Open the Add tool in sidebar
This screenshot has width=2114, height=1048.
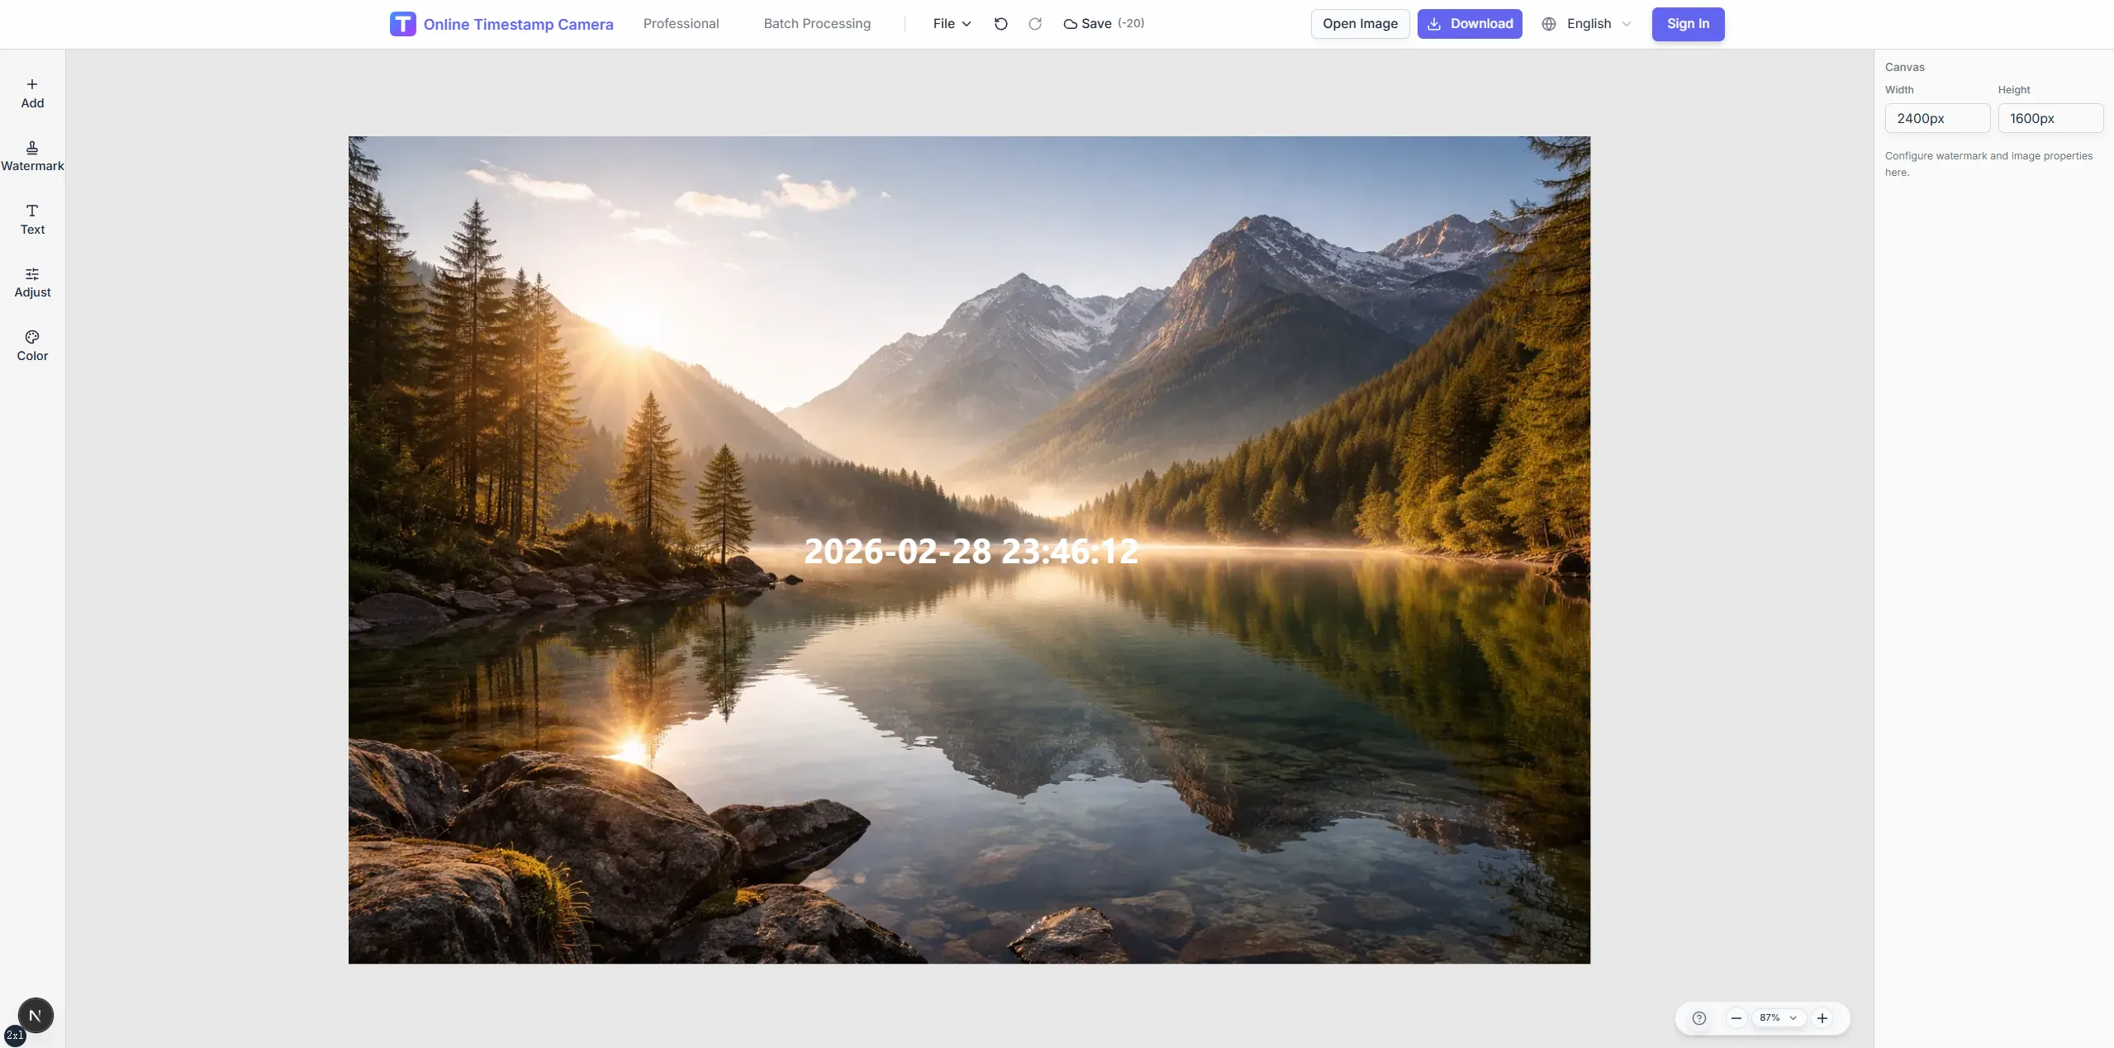click(x=32, y=93)
